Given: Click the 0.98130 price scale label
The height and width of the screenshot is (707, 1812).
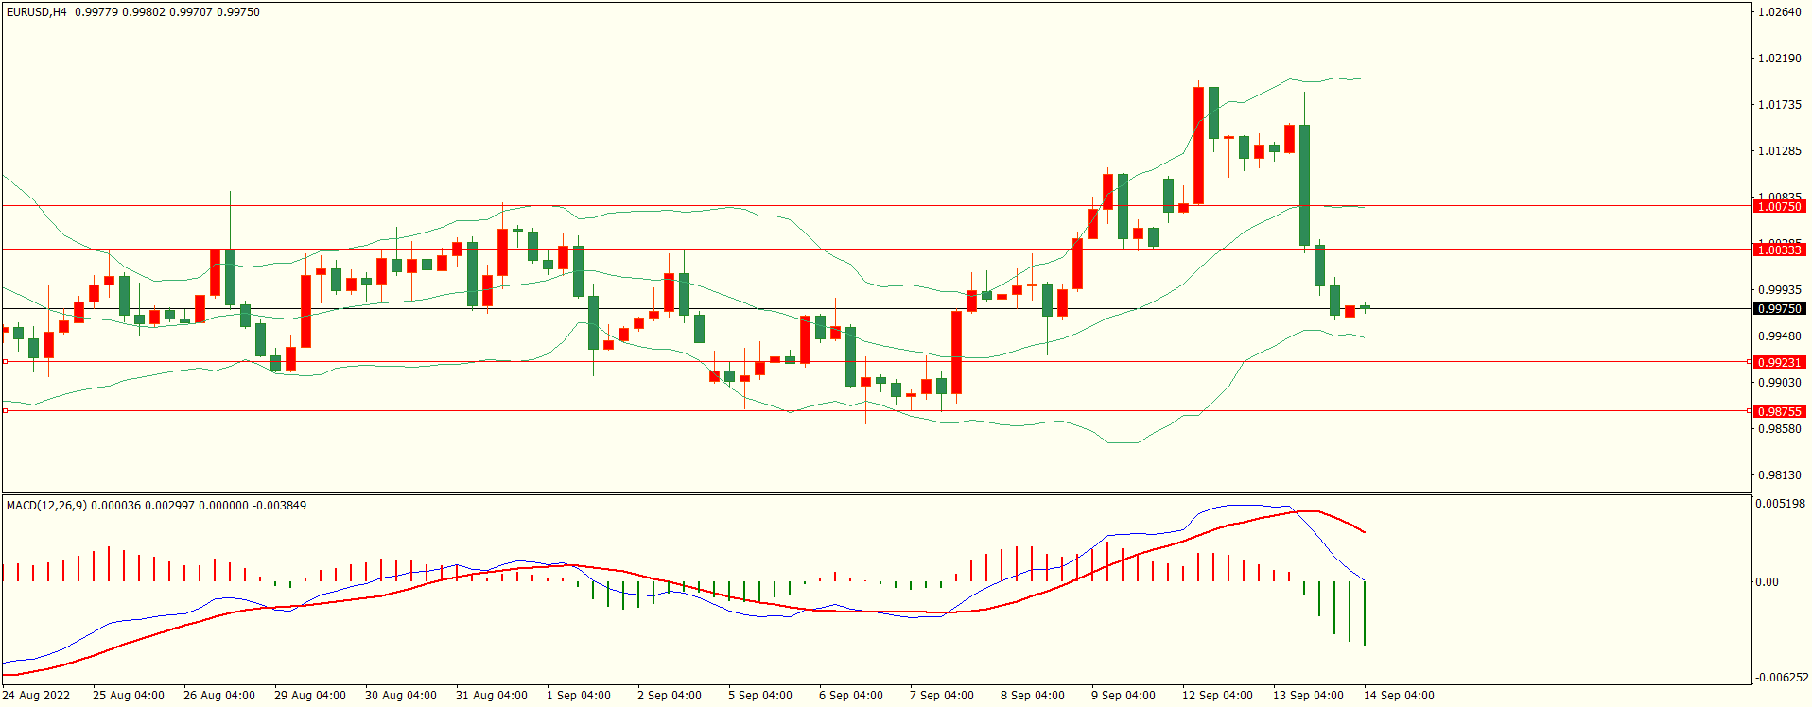Looking at the screenshot, I should pyautogui.click(x=1779, y=475).
